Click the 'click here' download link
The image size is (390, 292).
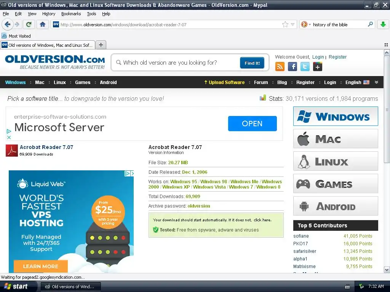tap(262, 220)
